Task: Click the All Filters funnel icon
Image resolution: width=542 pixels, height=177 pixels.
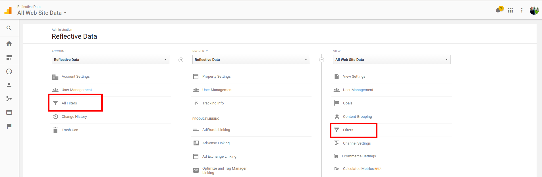Action: [x=55, y=103]
